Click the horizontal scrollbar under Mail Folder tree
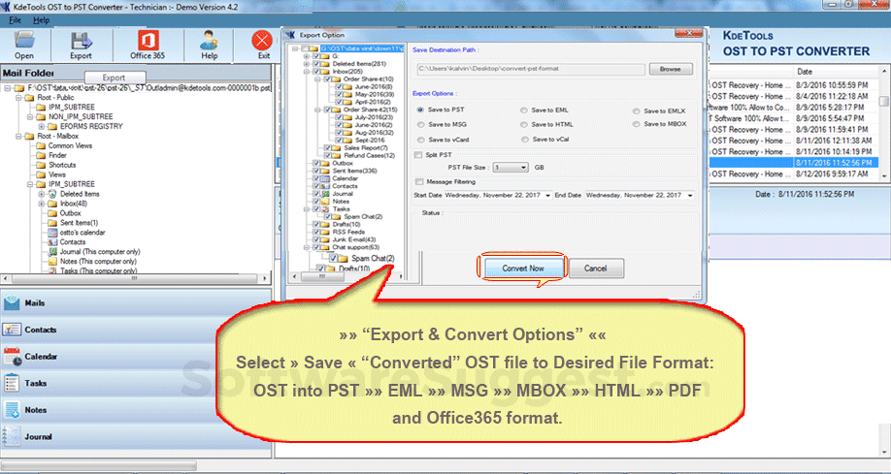The width and height of the screenshot is (891, 474). click(137, 279)
